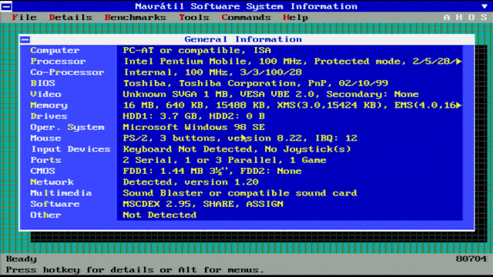Select the CMOS row label
Viewport: 493px width, 277px height.
pyautogui.click(x=42, y=171)
